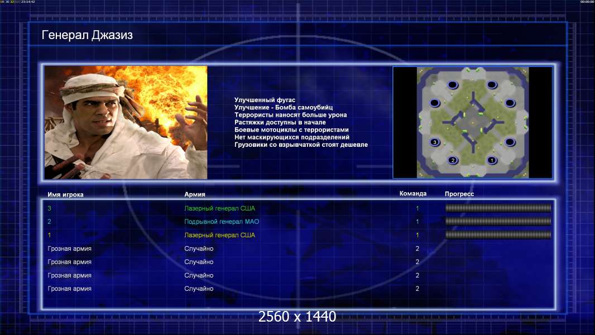Click the "Команда" column header

[x=413, y=194]
